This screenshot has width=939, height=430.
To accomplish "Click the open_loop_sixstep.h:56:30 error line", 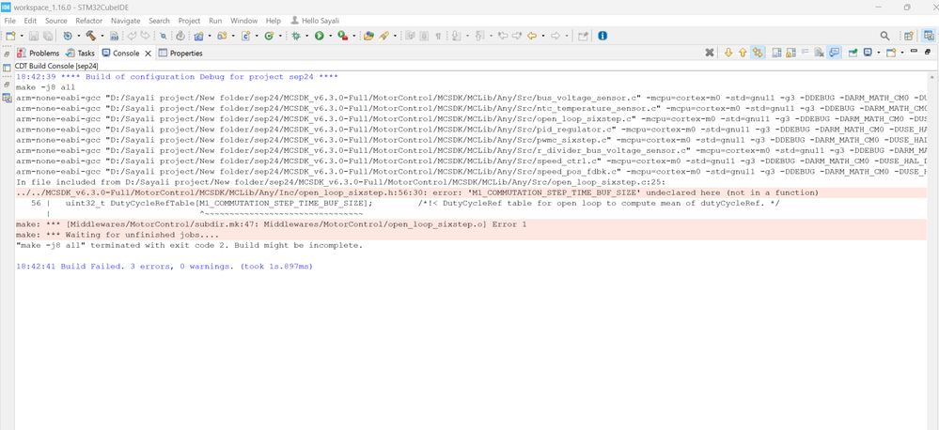I will [417, 192].
